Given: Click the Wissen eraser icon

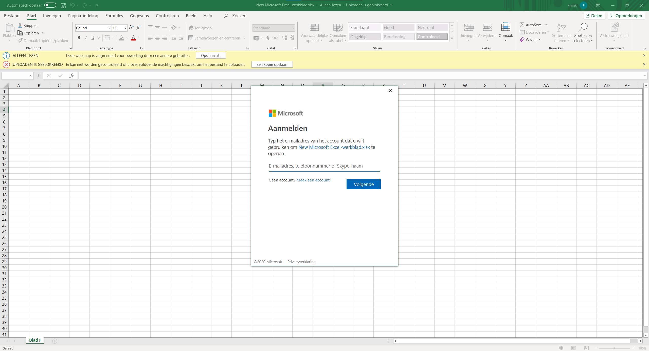Looking at the screenshot, I should [522, 40].
